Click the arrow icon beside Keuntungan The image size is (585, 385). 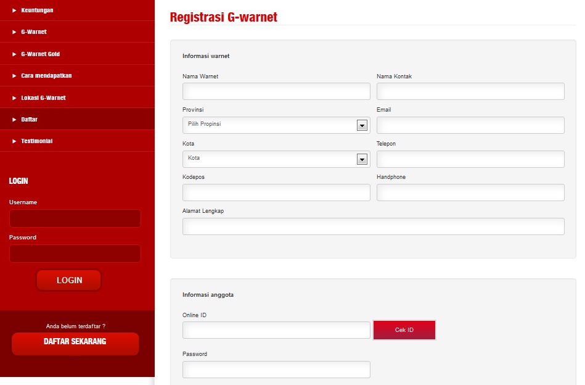click(14, 10)
